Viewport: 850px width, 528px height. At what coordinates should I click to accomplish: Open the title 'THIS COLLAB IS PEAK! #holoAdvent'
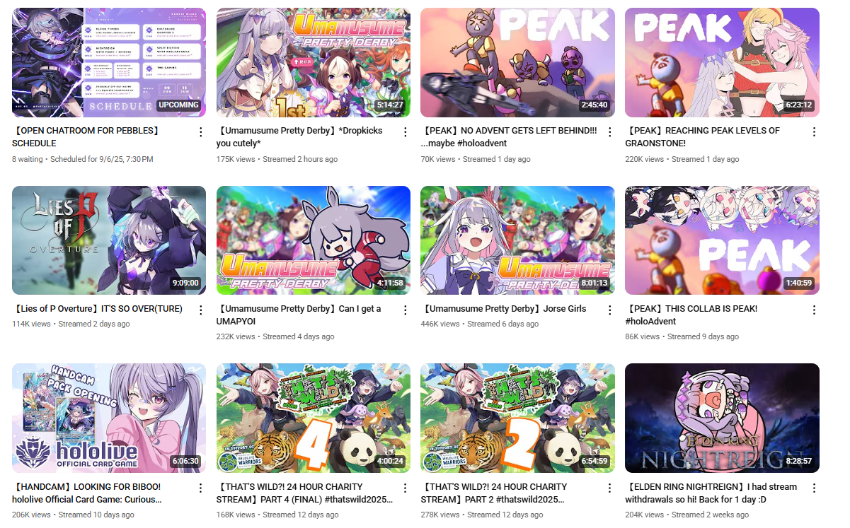[691, 315]
